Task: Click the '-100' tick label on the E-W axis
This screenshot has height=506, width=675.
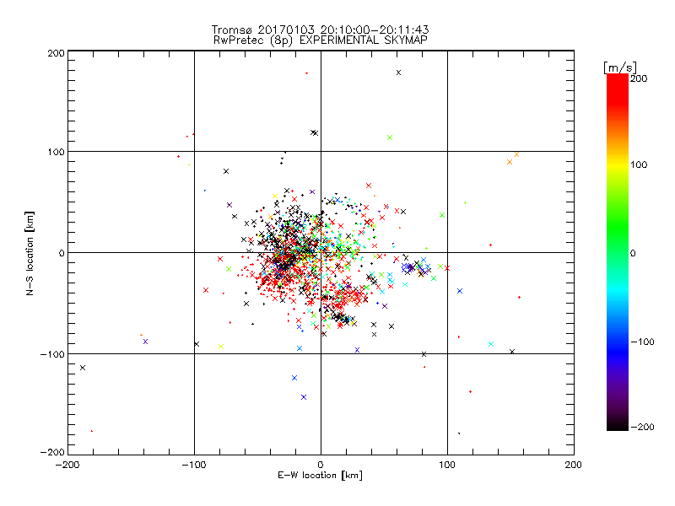Action: tap(194, 465)
